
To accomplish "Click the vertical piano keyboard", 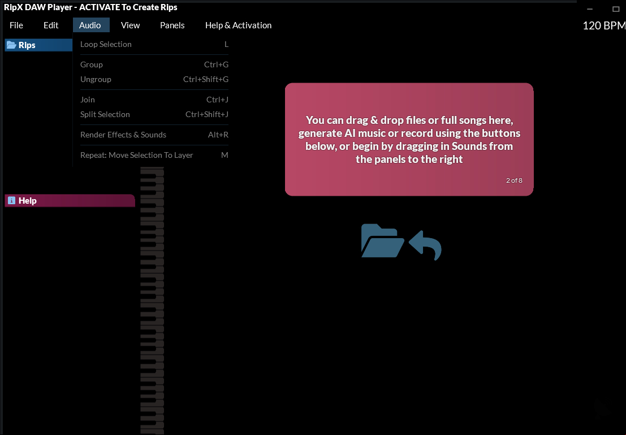I will coord(152,300).
